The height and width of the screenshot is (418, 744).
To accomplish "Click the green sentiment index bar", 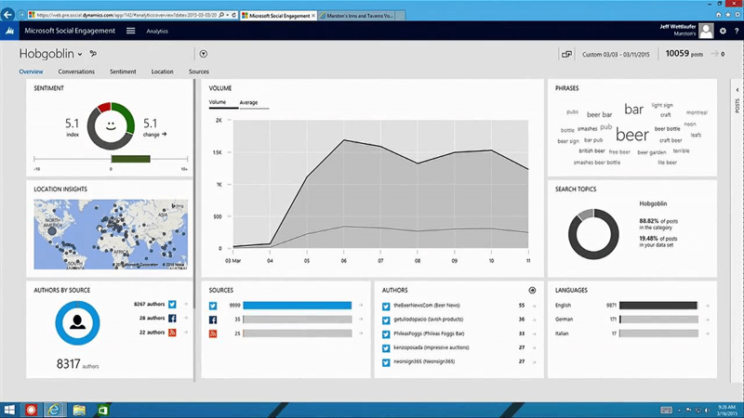I will coord(130,159).
